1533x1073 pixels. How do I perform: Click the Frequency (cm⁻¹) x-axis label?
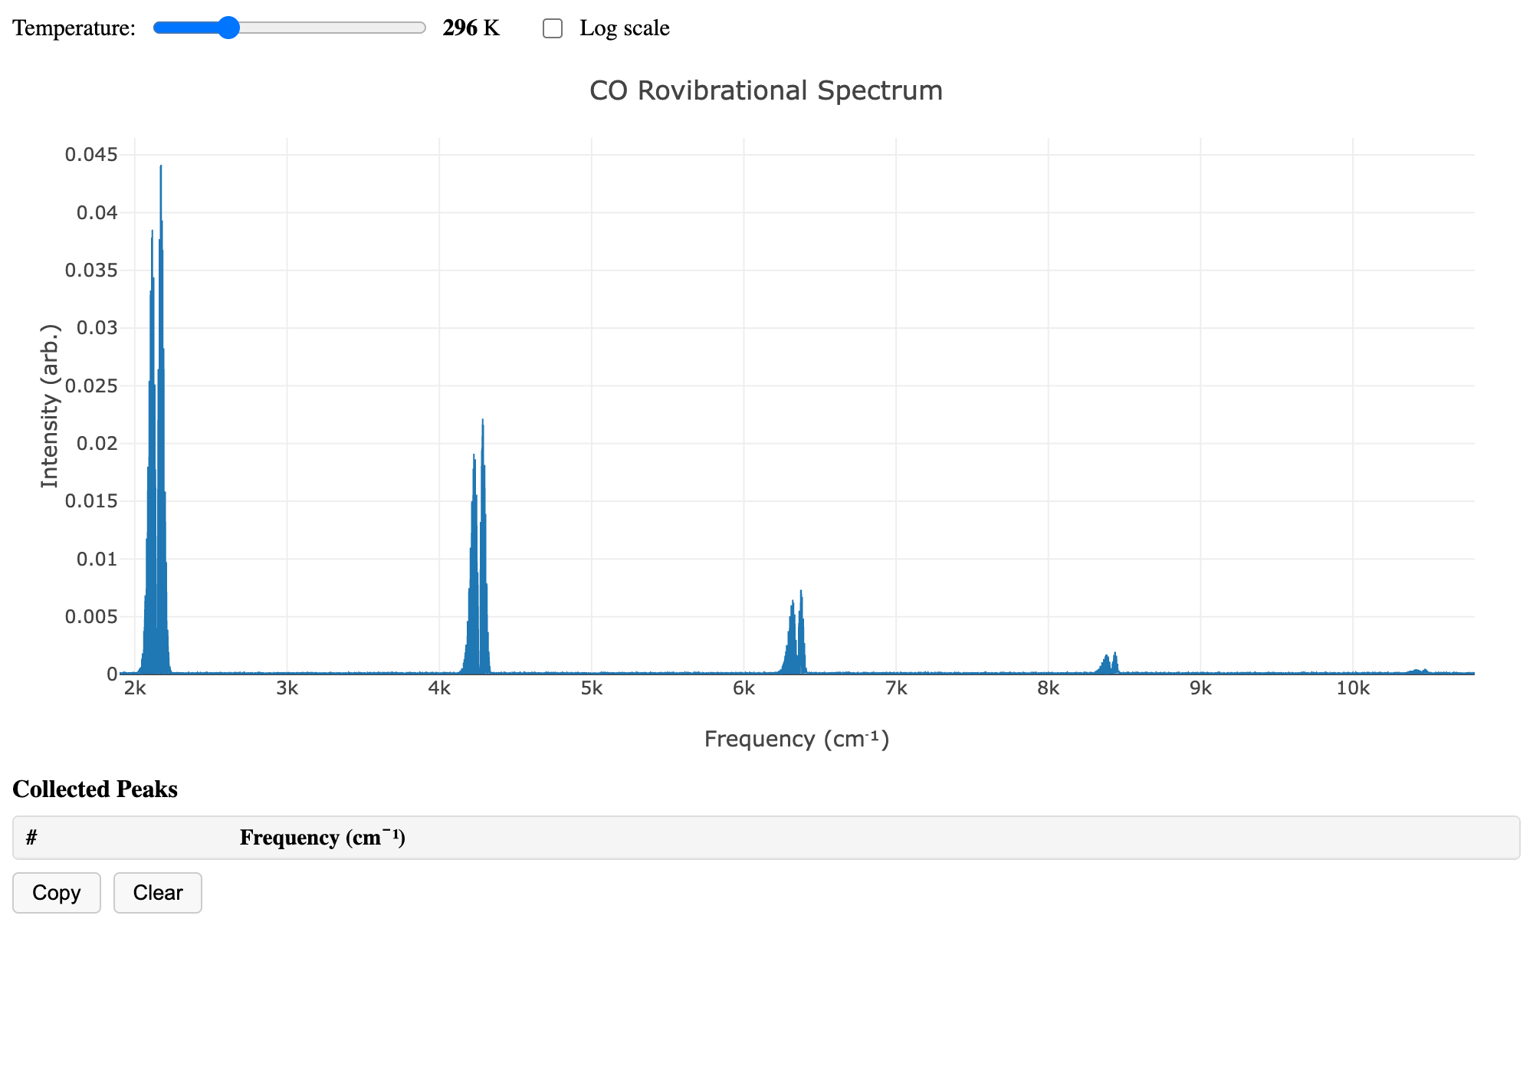point(796,738)
